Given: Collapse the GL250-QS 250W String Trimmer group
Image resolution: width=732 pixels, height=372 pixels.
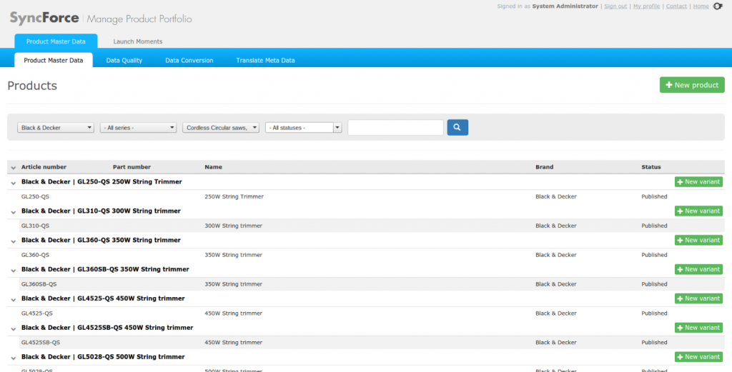Looking at the screenshot, I should [x=13, y=183].
